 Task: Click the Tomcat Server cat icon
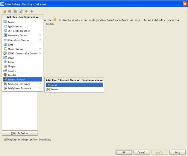pyautogui.click(x=5, y=79)
